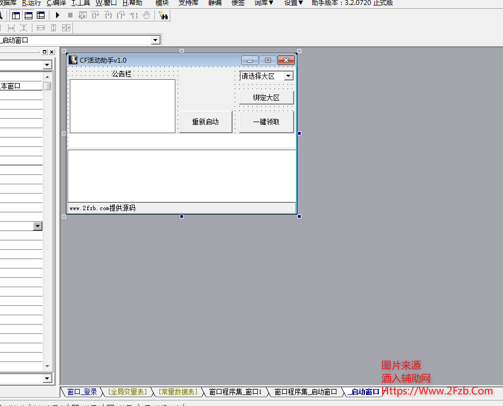Click the property panel scrollbar down arrow

pos(47,366)
